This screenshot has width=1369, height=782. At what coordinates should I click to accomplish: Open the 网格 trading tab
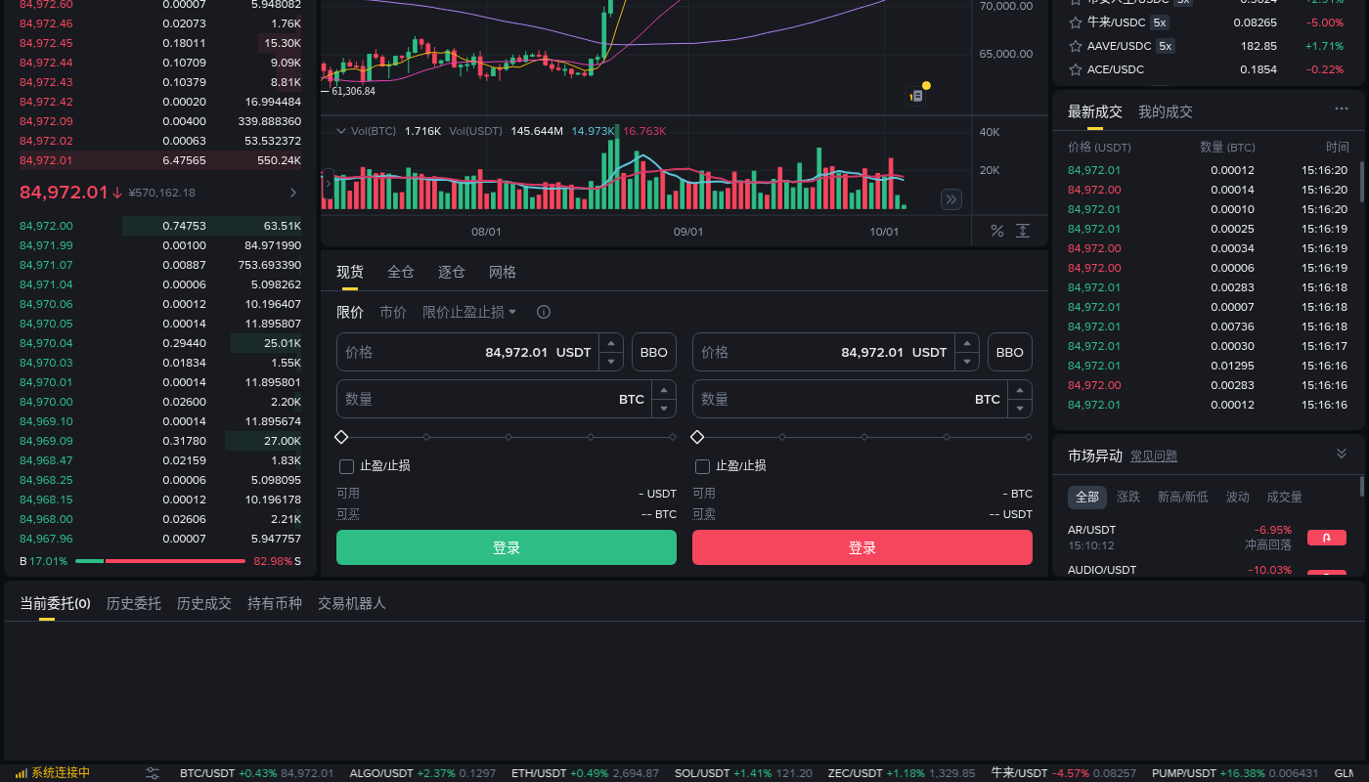[503, 272]
